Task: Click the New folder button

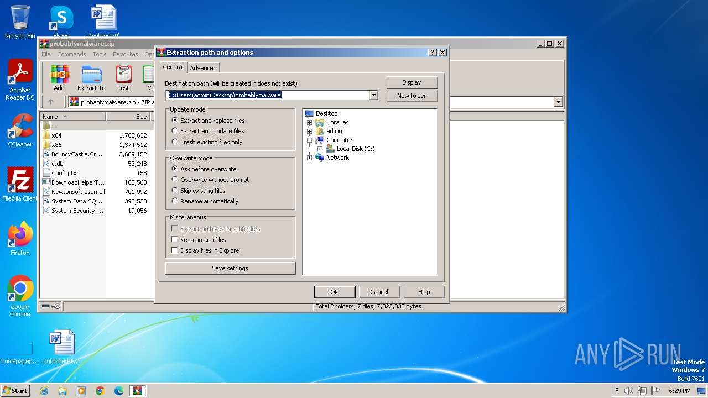Action: point(412,96)
